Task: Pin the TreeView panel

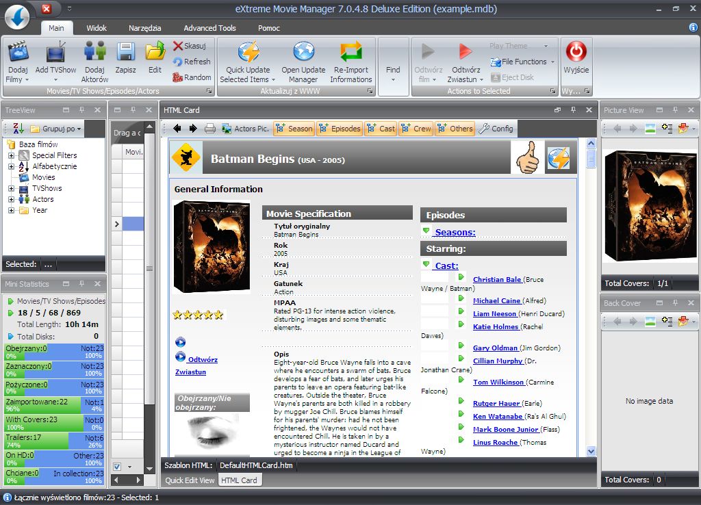Action: 82,110
